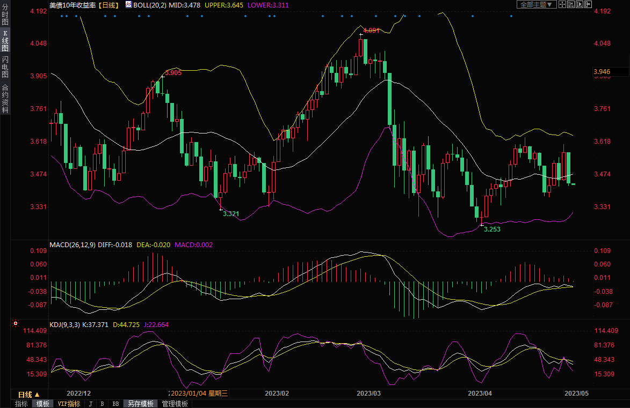Viewport: 630px width, 408px height.
Task: Click the 管理模板 button
Action: tap(175, 404)
